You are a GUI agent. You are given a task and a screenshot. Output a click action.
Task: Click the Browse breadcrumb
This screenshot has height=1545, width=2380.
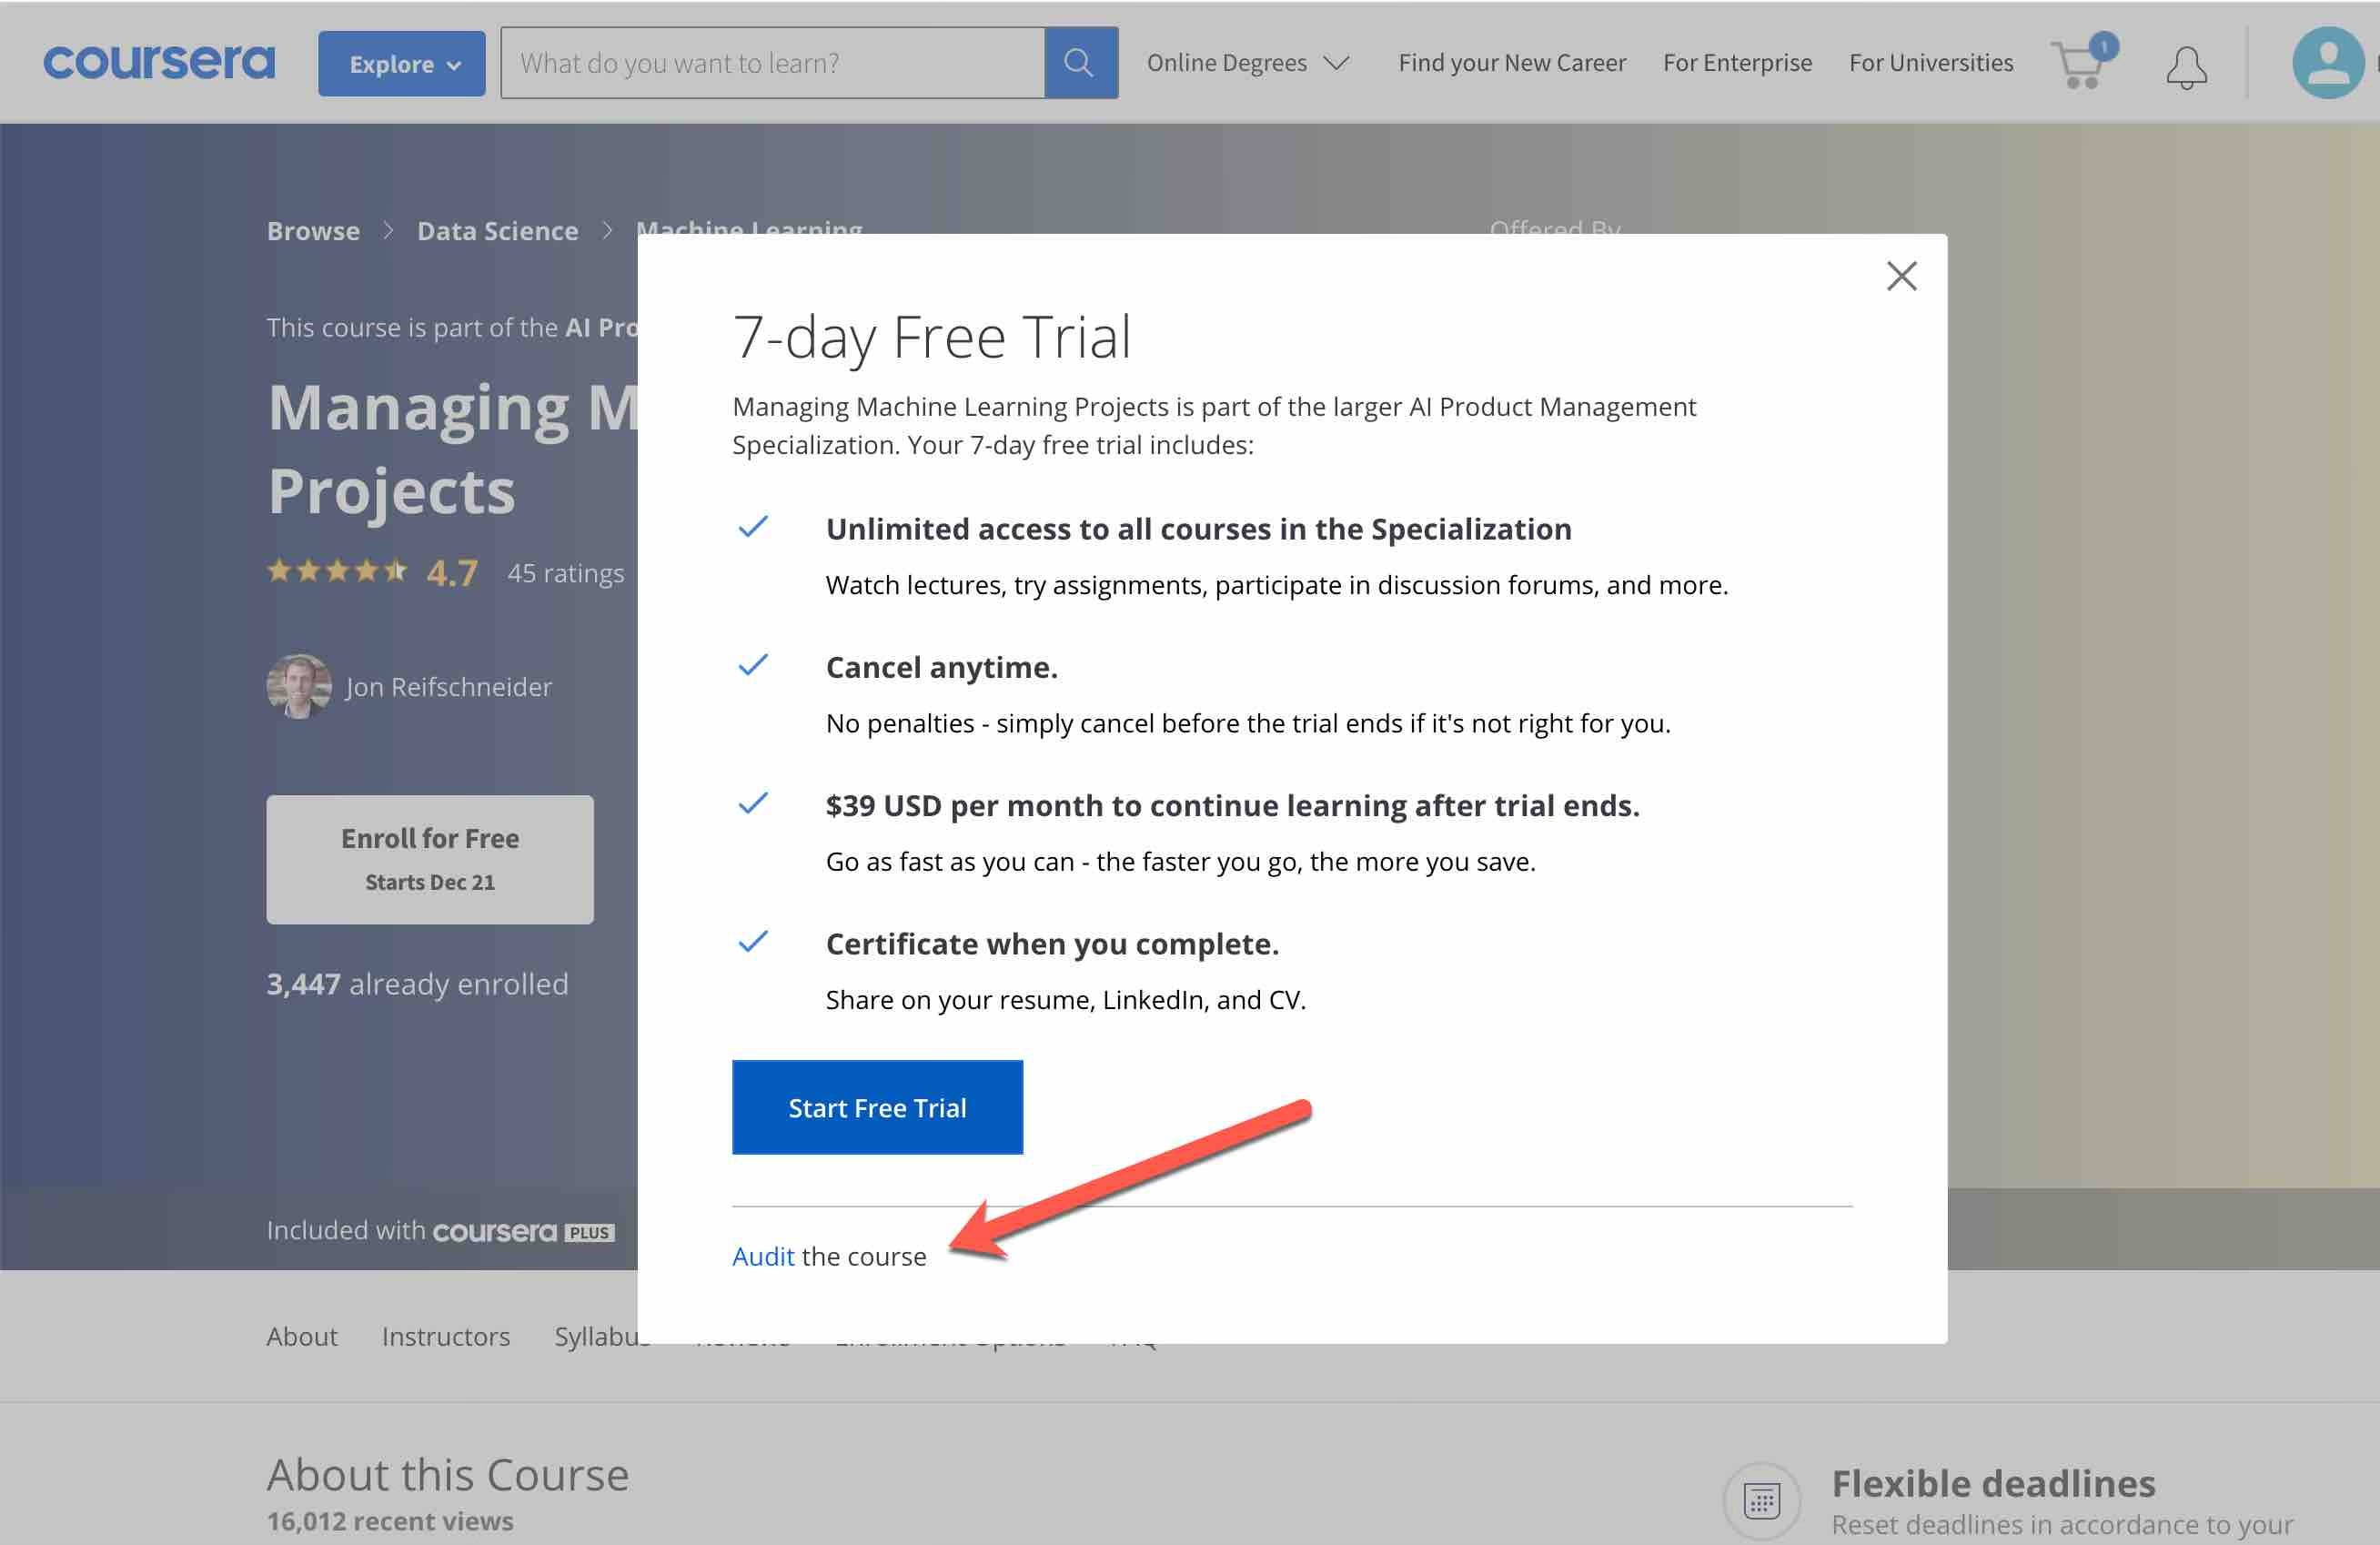point(313,231)
